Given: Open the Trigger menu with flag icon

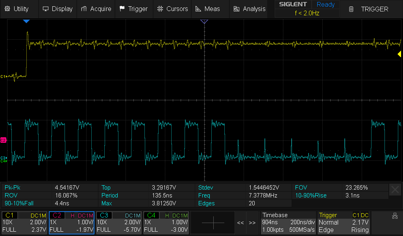Looking at the screenshot, I should pos(133,9).
